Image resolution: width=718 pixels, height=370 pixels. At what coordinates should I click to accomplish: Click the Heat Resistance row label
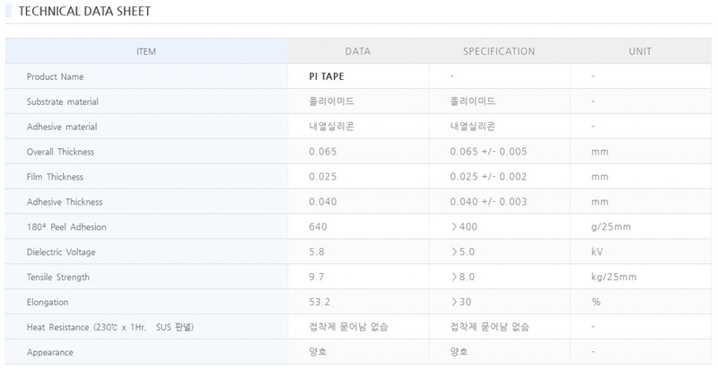(x=110, y=327)
